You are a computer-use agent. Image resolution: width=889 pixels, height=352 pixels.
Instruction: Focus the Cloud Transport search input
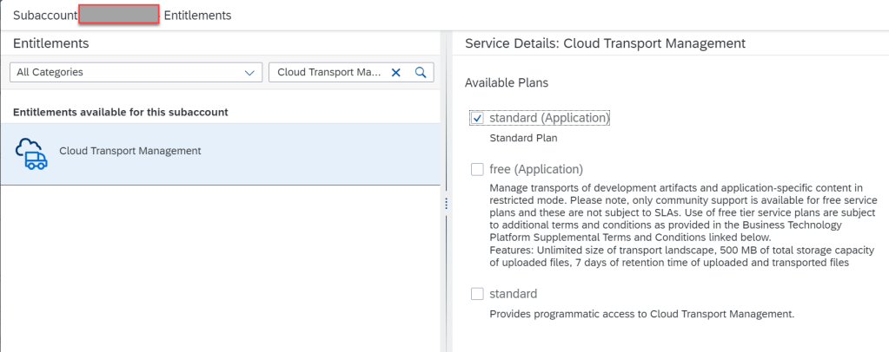coord(328,73)
